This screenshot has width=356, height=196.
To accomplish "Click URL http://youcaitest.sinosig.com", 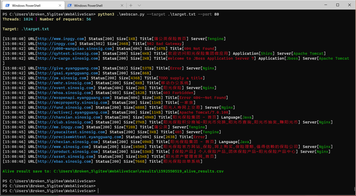I will [x=71, y=132].
